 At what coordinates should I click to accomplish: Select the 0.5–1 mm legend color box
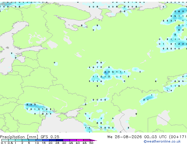click(x=12, y=140)
